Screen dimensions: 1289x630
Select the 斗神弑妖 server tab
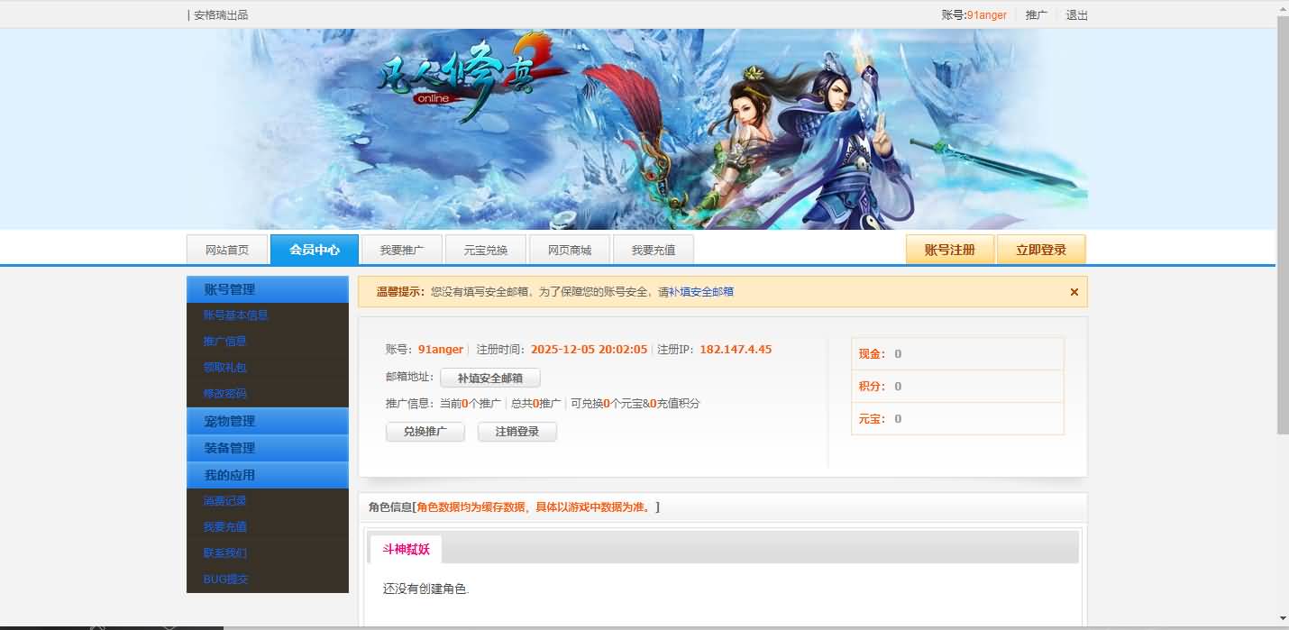[406, 549]
